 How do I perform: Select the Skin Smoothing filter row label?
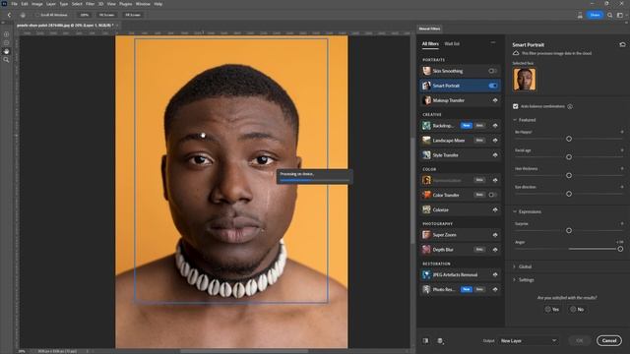448,71
